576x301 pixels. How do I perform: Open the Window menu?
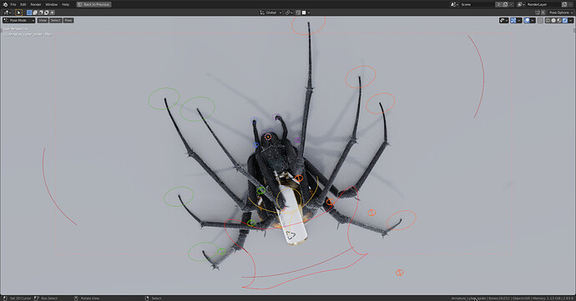[x=52, y=4]
